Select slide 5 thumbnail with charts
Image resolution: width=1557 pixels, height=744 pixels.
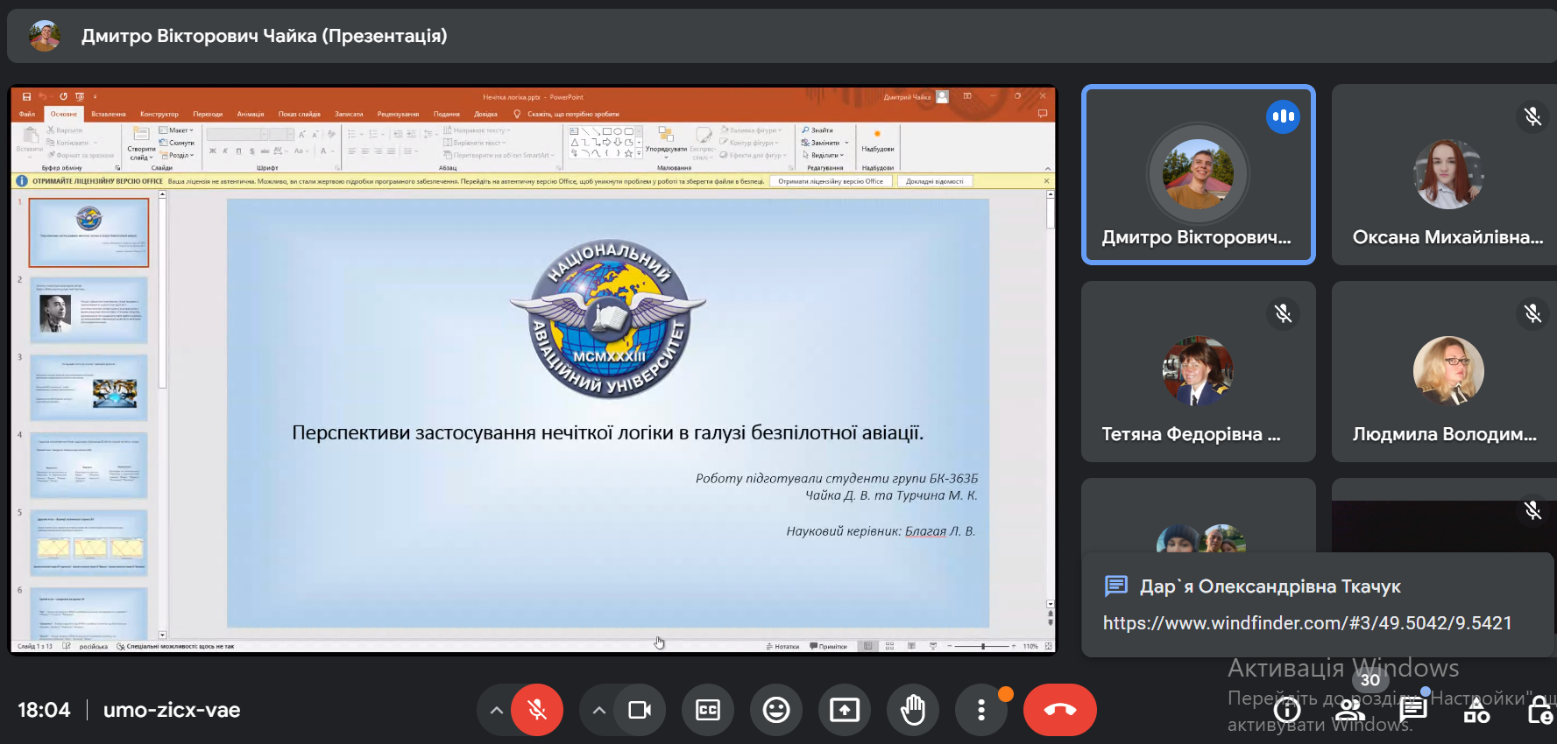(x=88, y=543)
